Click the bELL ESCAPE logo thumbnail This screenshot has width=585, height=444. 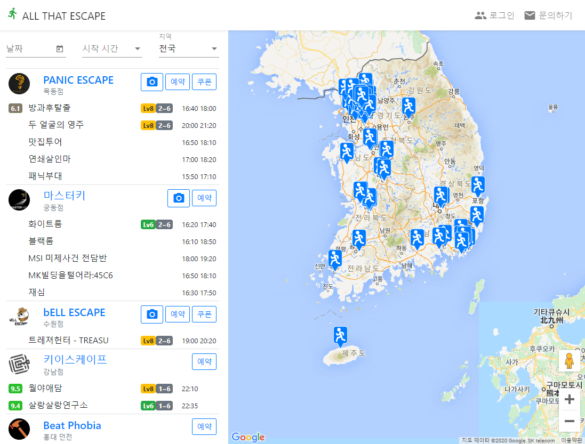tap(19, 316)
